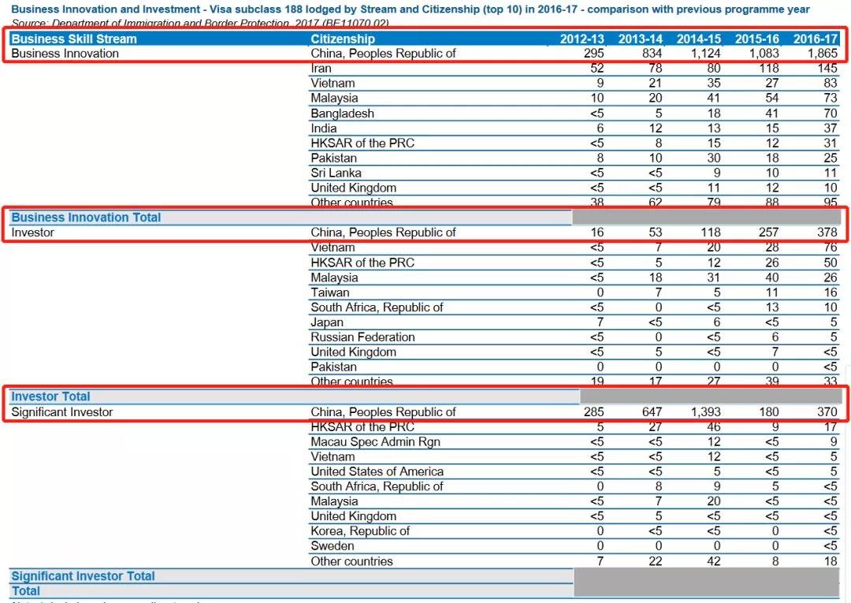Select the Korea, Republic of row label

pos(360,531)
